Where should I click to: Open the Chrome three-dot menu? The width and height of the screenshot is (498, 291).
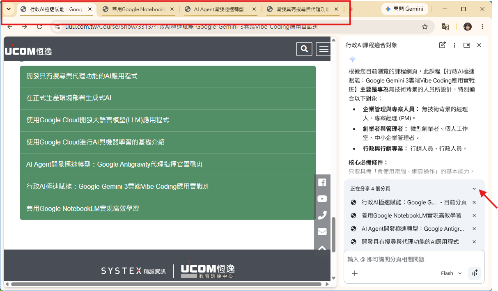click(x=482, y=27)
